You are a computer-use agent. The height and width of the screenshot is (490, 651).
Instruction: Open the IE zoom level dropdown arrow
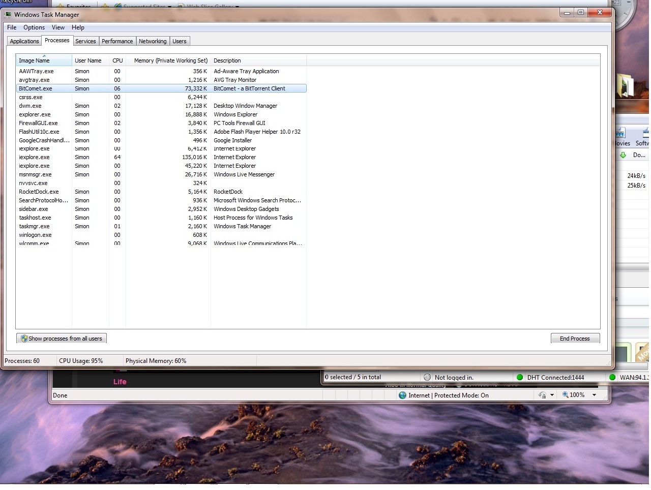pos(594,395)
